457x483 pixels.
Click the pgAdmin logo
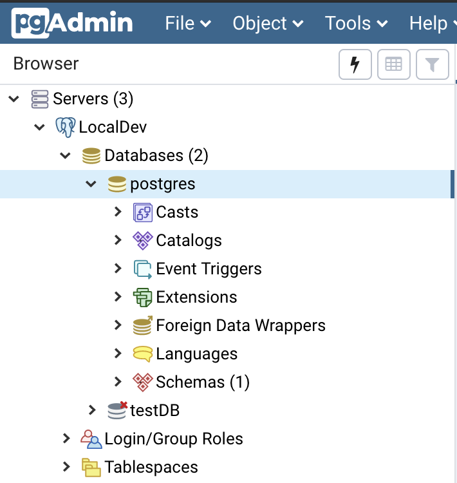pyautogui.click(x=72, y=23)
